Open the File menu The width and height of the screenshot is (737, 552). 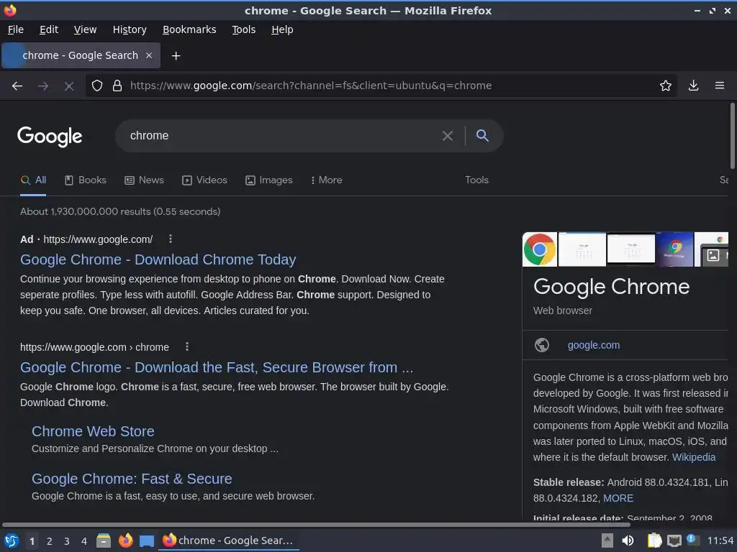[16, 29]
